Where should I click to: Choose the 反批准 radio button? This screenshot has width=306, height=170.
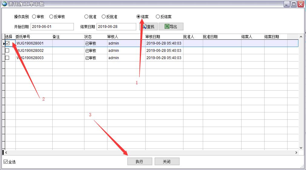tap(104, 17)
